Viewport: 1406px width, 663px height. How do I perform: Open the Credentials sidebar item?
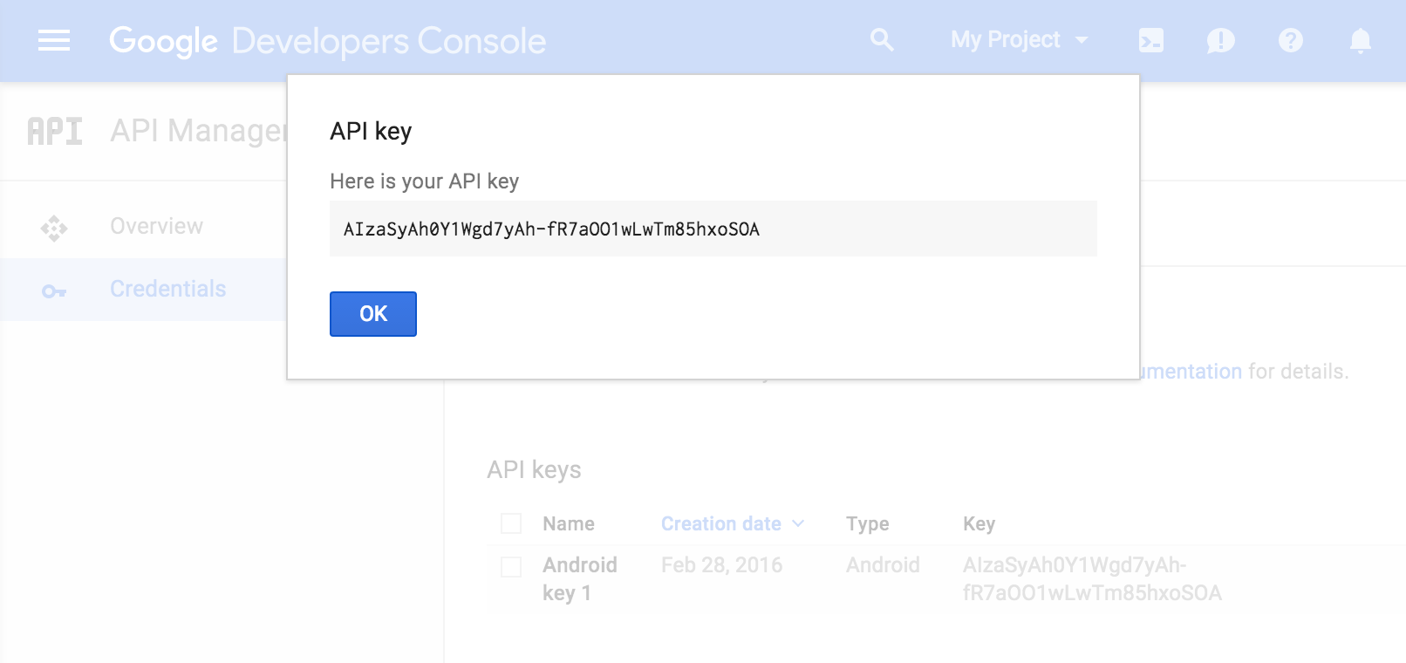click(144, 290)
